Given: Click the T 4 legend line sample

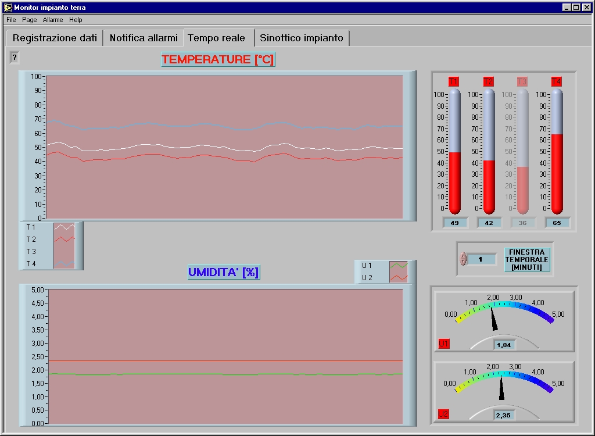Looking at the screenshot, I should [64, 263].
